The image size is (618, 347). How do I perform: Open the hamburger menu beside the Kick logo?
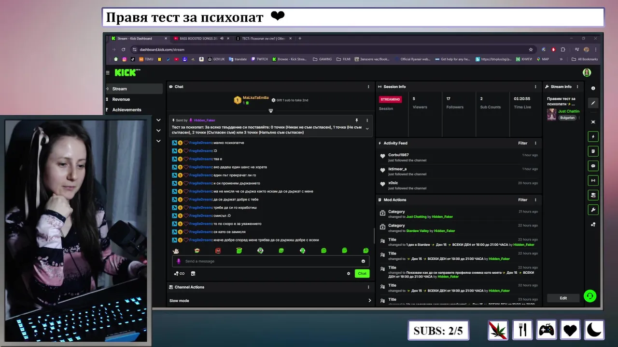(x=108, y=73)
